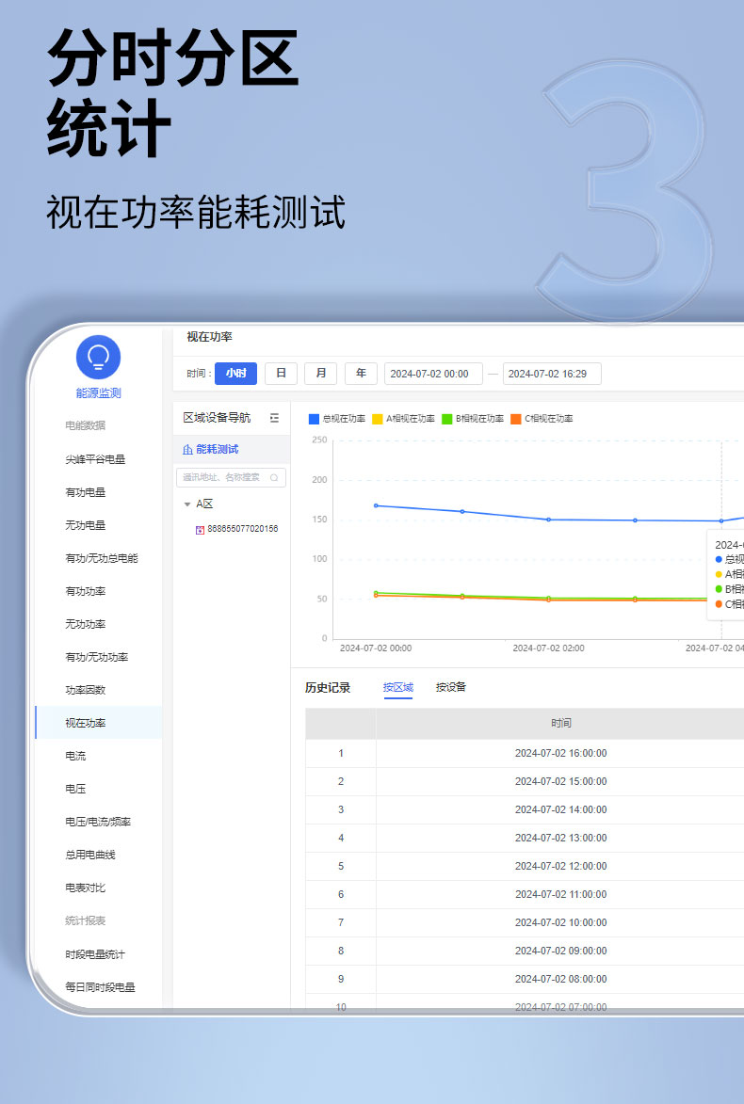Click the 时间 column header
The width and height of the screenshot is (744, 1104).
[560, 724]
